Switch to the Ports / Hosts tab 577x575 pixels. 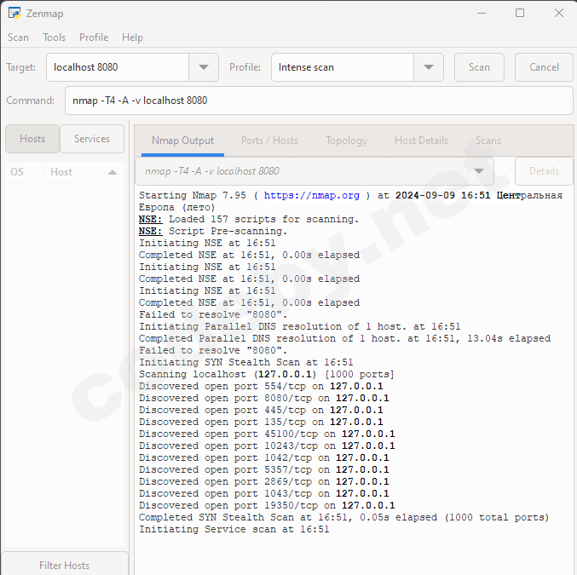click(x=269, y=141)
